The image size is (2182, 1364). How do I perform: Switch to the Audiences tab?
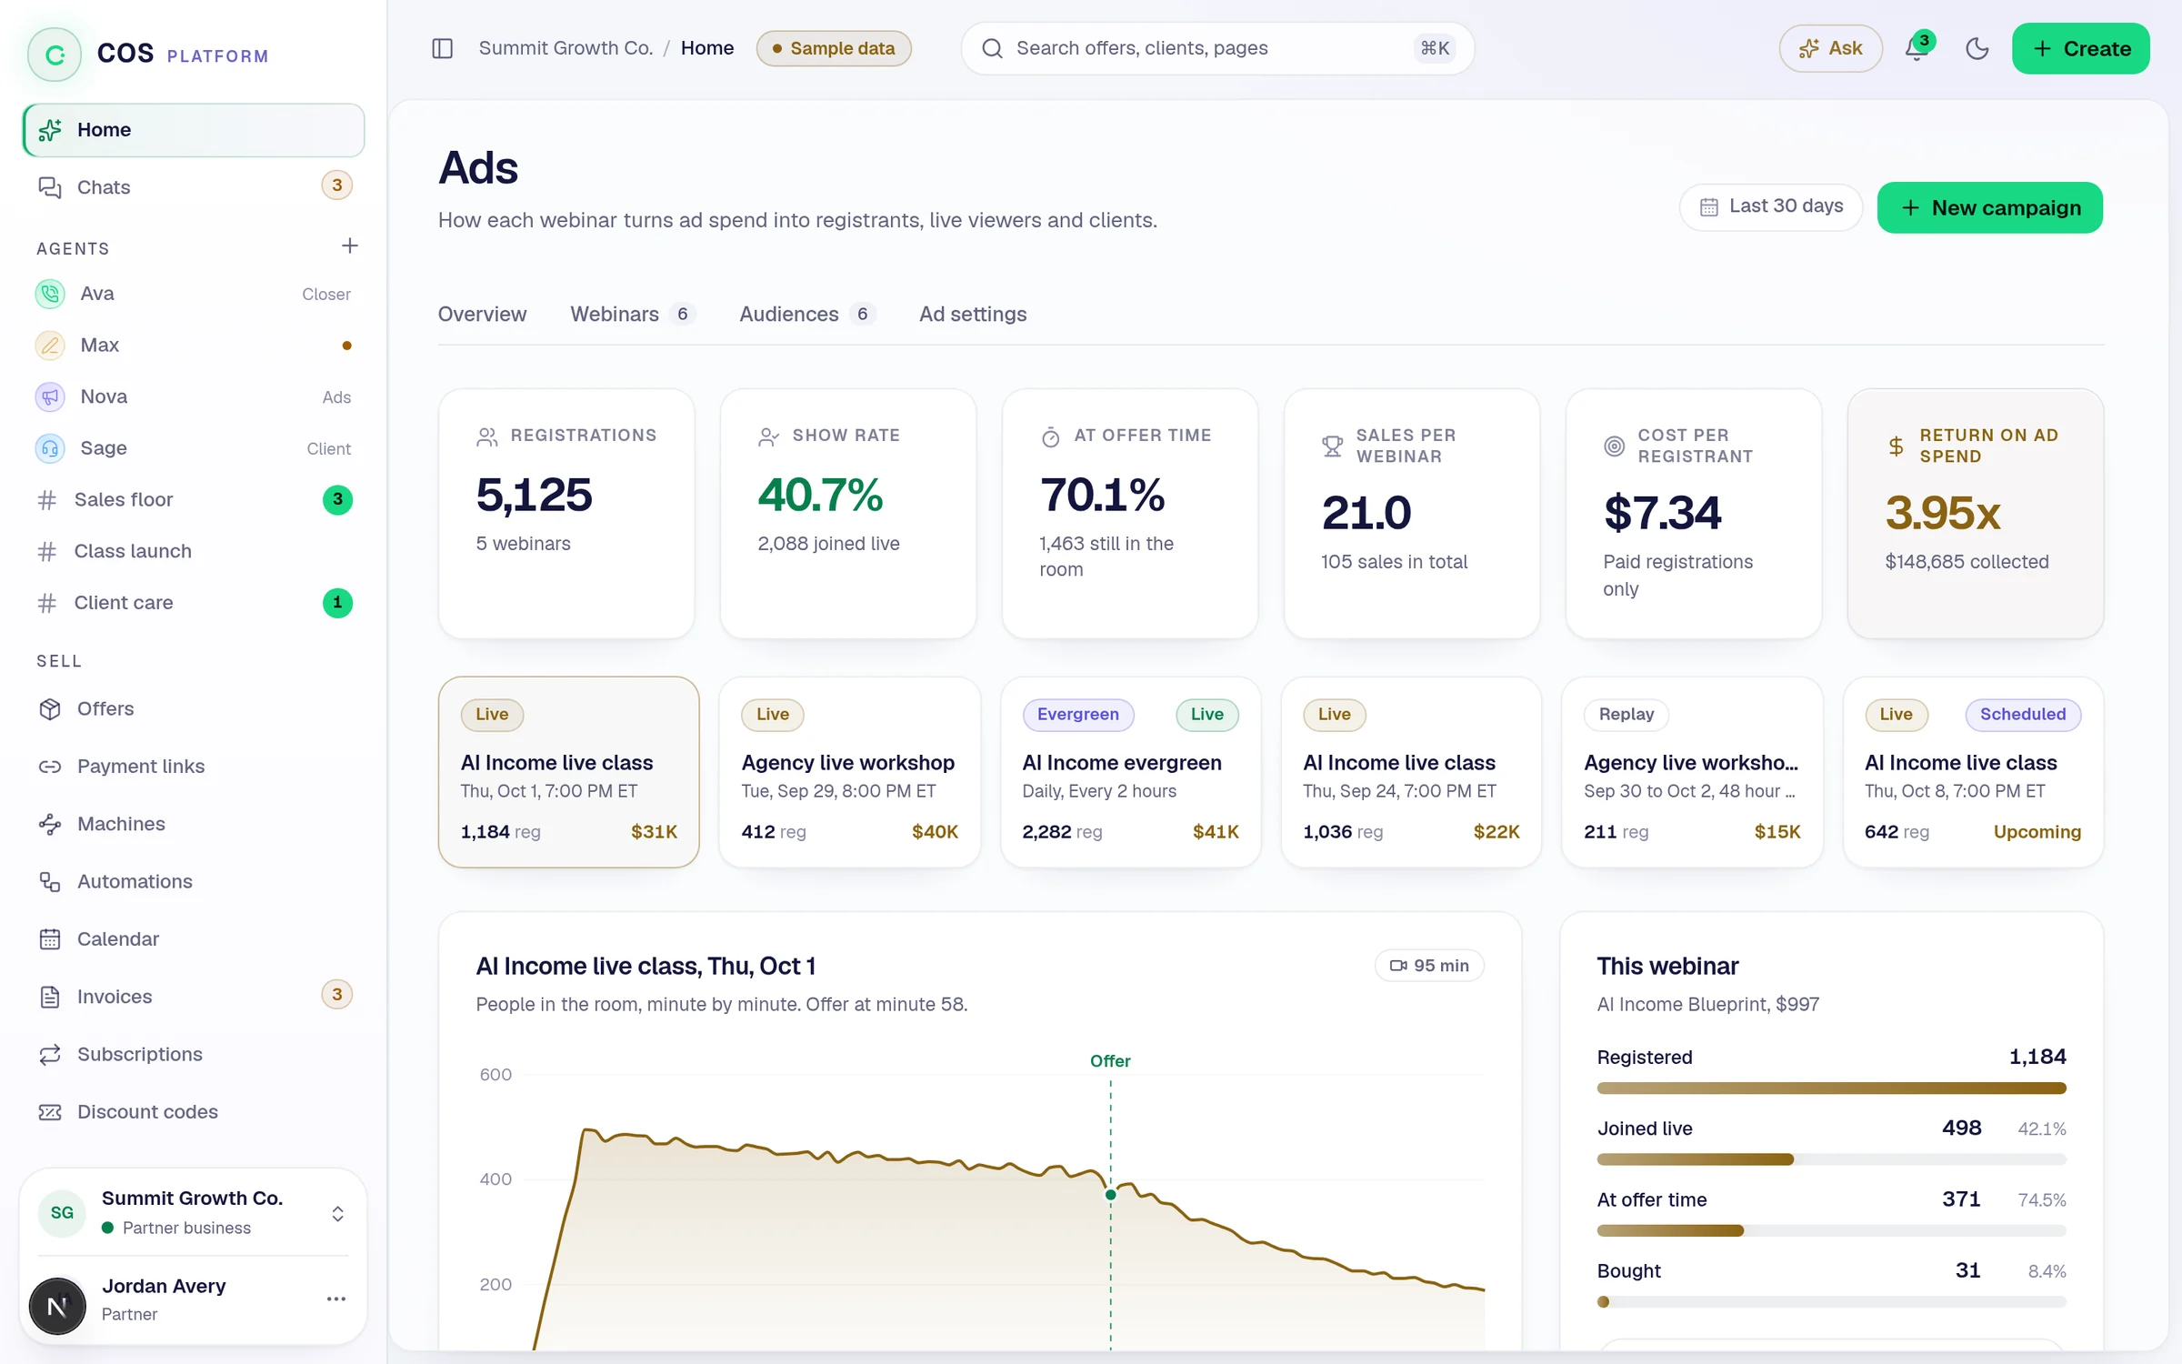pyautogui.click(x=806, y=314)
